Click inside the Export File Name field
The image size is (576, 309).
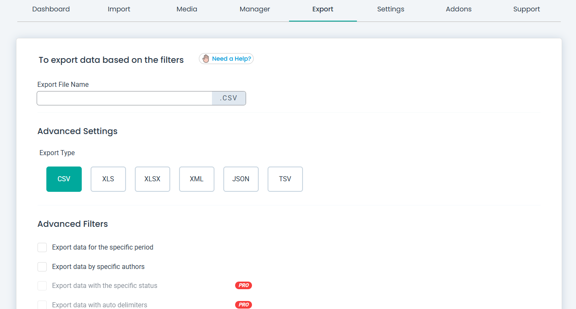(x=124, y=98)
